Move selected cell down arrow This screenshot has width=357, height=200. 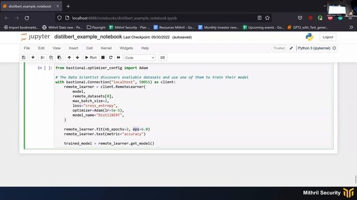(78, 58)
